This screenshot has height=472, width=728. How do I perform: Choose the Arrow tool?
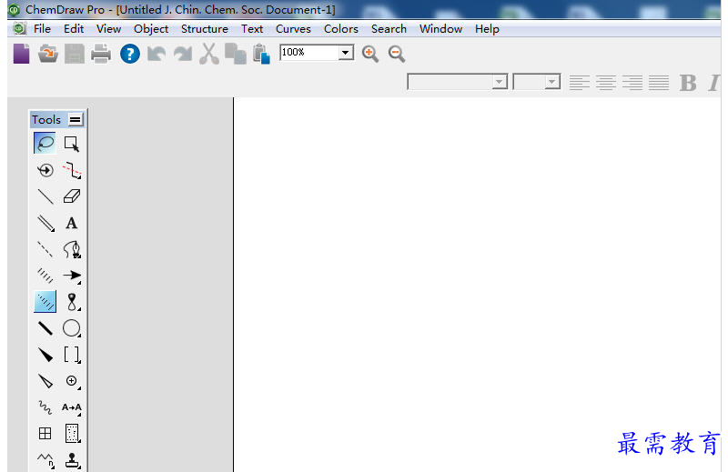72,276
